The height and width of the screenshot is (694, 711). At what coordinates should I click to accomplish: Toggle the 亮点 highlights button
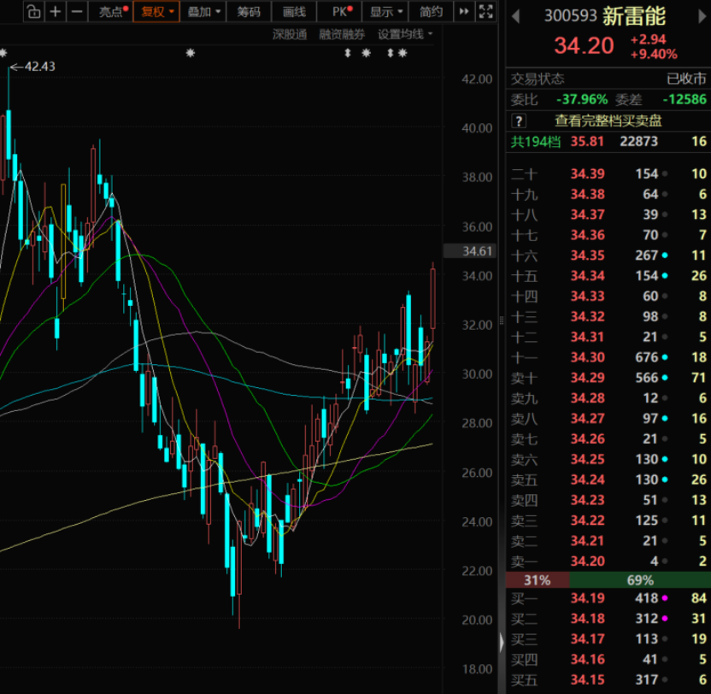(112, 12)
